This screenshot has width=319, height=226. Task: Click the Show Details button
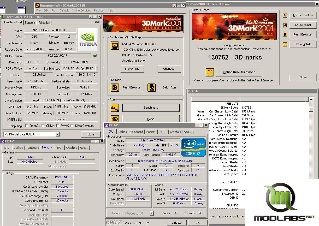303,44
